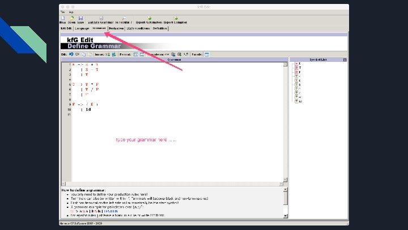Click the help panel scrollbar down arrow

286,216
